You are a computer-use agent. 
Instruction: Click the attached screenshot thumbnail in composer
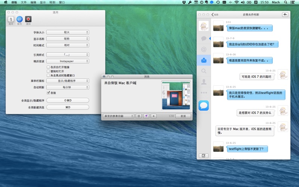tap(176, 95)
